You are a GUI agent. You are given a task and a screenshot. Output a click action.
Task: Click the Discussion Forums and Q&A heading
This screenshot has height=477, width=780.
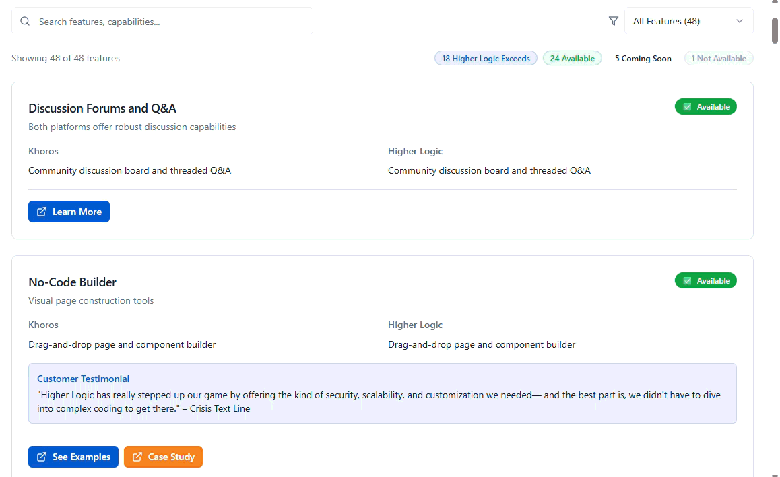coord(102,108)
